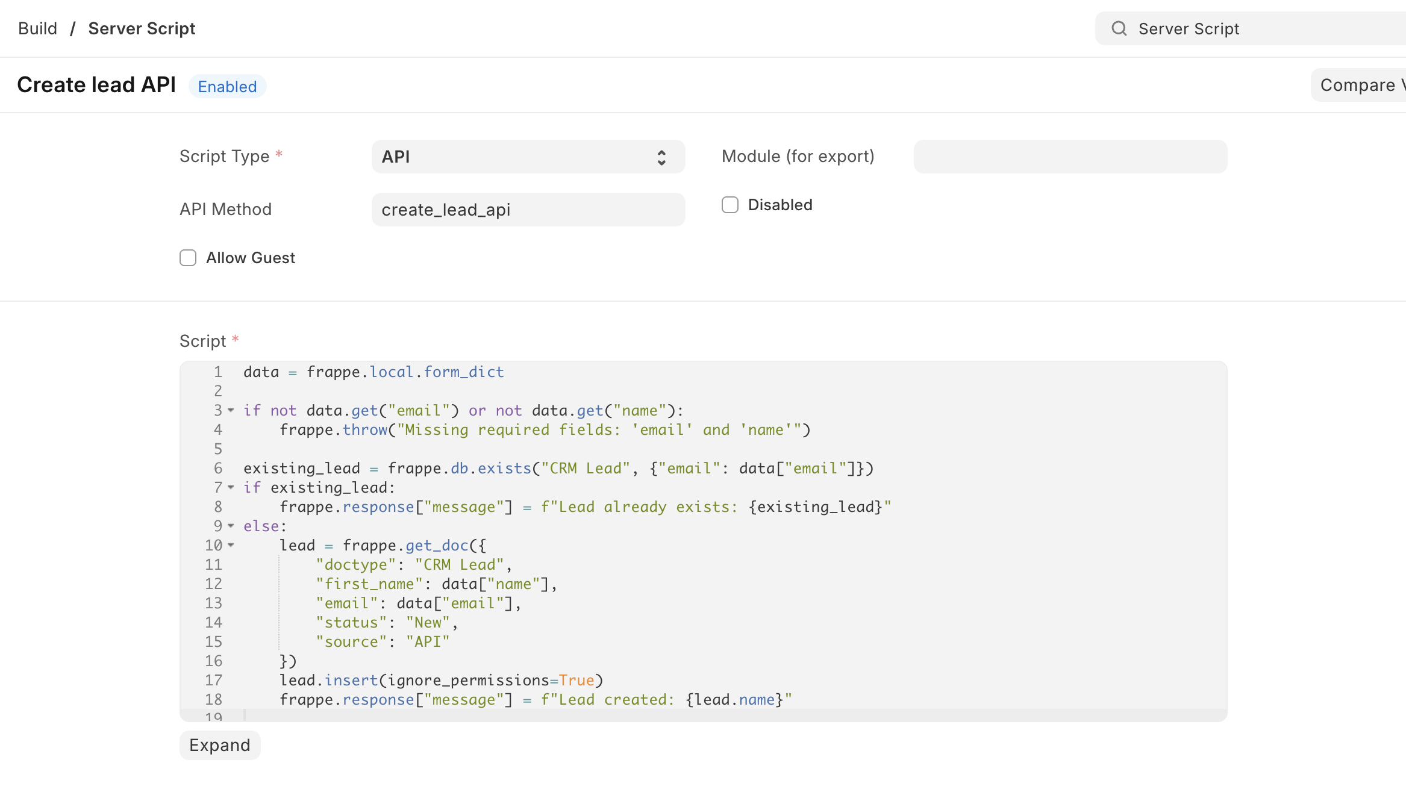Click the Script Type selector arrows

(x=661, y=157)
